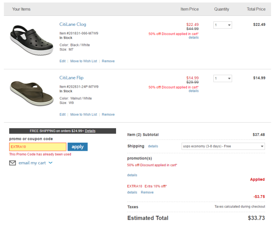Open discount details under CitiLane Clog price
Viewport: 273px width, 228px height.
(x=194, y=38)
